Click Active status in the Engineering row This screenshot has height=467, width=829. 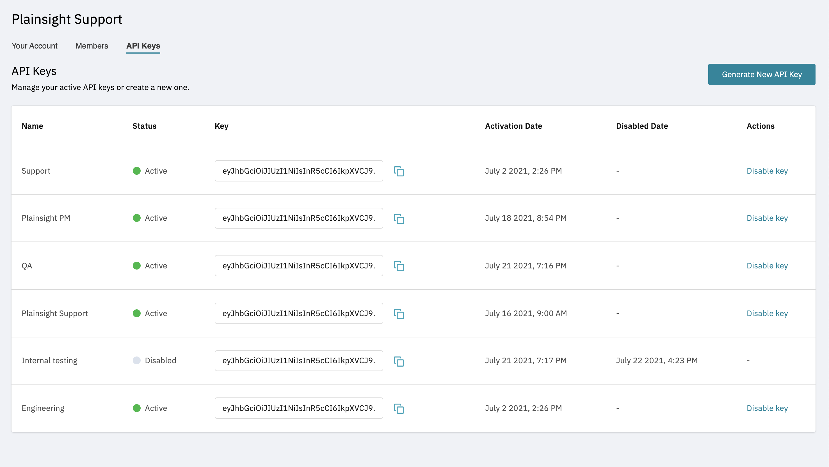[x=150, y=408]
